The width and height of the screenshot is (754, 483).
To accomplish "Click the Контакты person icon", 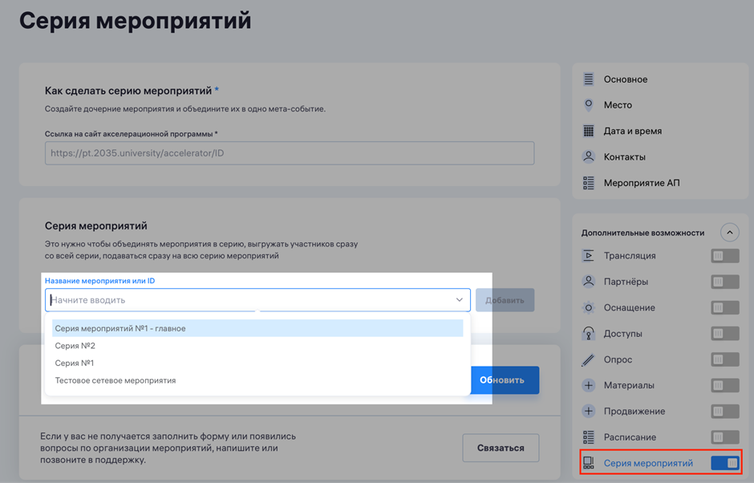I will 589,156.
